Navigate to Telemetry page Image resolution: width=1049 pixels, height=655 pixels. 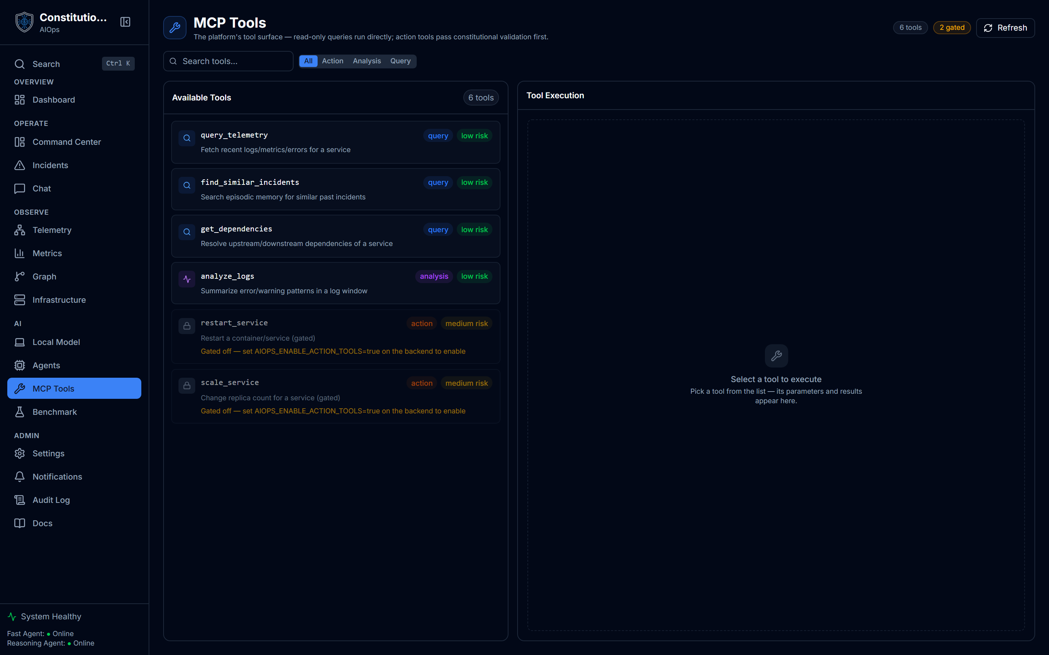click(74, 230)
